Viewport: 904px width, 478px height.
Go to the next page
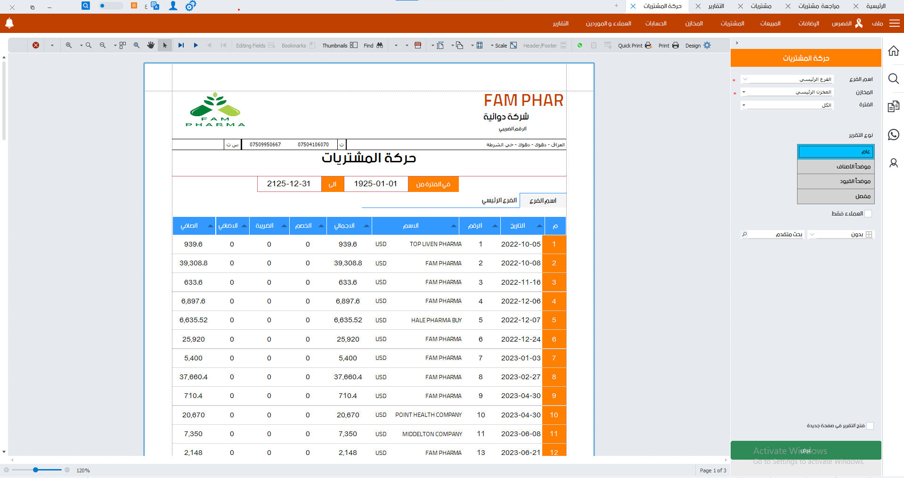coord(195,45)
